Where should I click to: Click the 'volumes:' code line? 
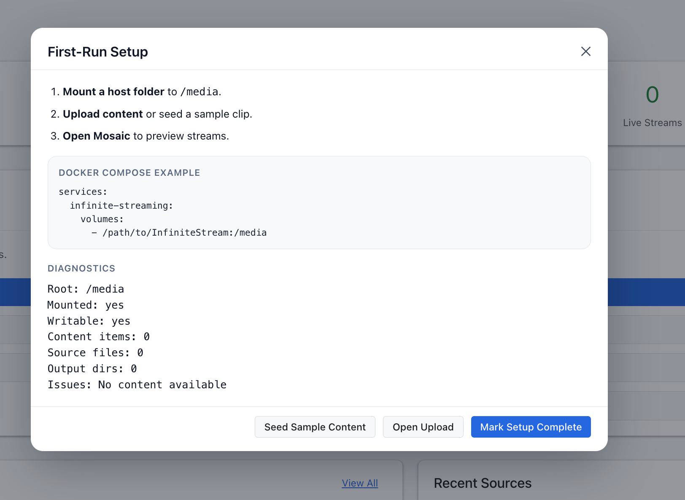tap(102, 219)
